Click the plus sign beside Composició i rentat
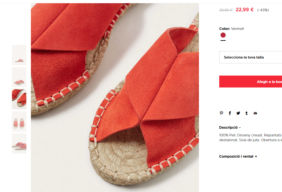282x192 pixels. click(256, 156)
